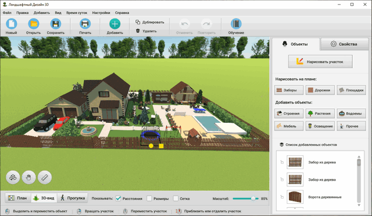This screenshot has width=372, height=216.
Task: Save project using Сохранить disk icon
Action: (56, 24)
